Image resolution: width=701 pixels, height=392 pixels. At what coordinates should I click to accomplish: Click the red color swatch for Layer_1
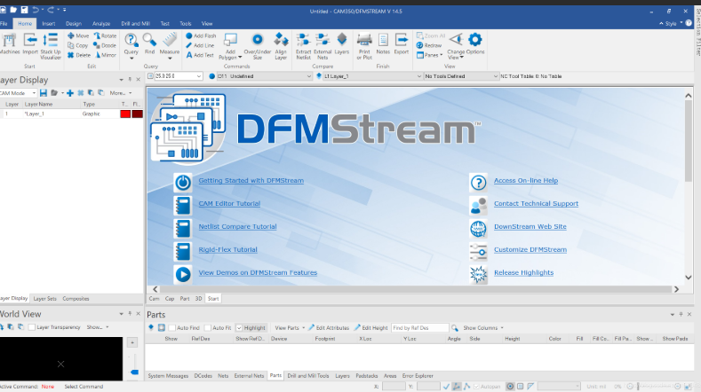coord(125,114)
